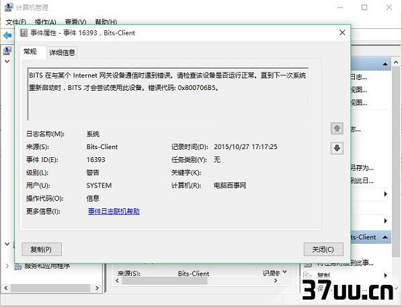Click the 计算机管理 window title icon
This screenshot has width=402, height=307.
9,7
